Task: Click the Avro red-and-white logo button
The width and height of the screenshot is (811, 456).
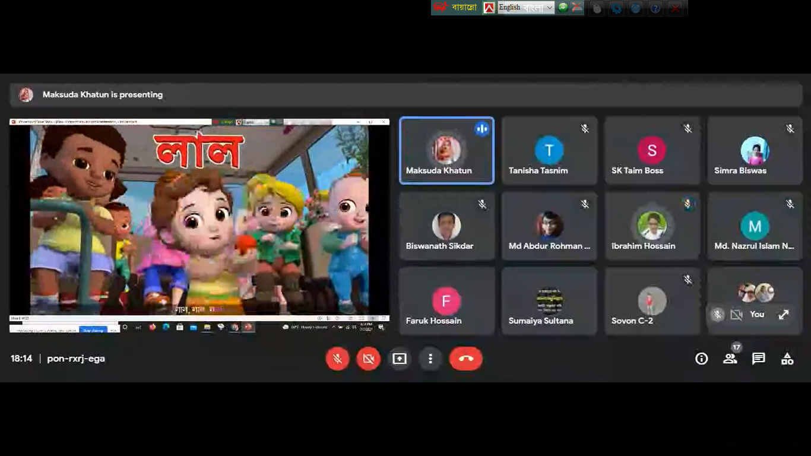Action: (x=489, y=8)
